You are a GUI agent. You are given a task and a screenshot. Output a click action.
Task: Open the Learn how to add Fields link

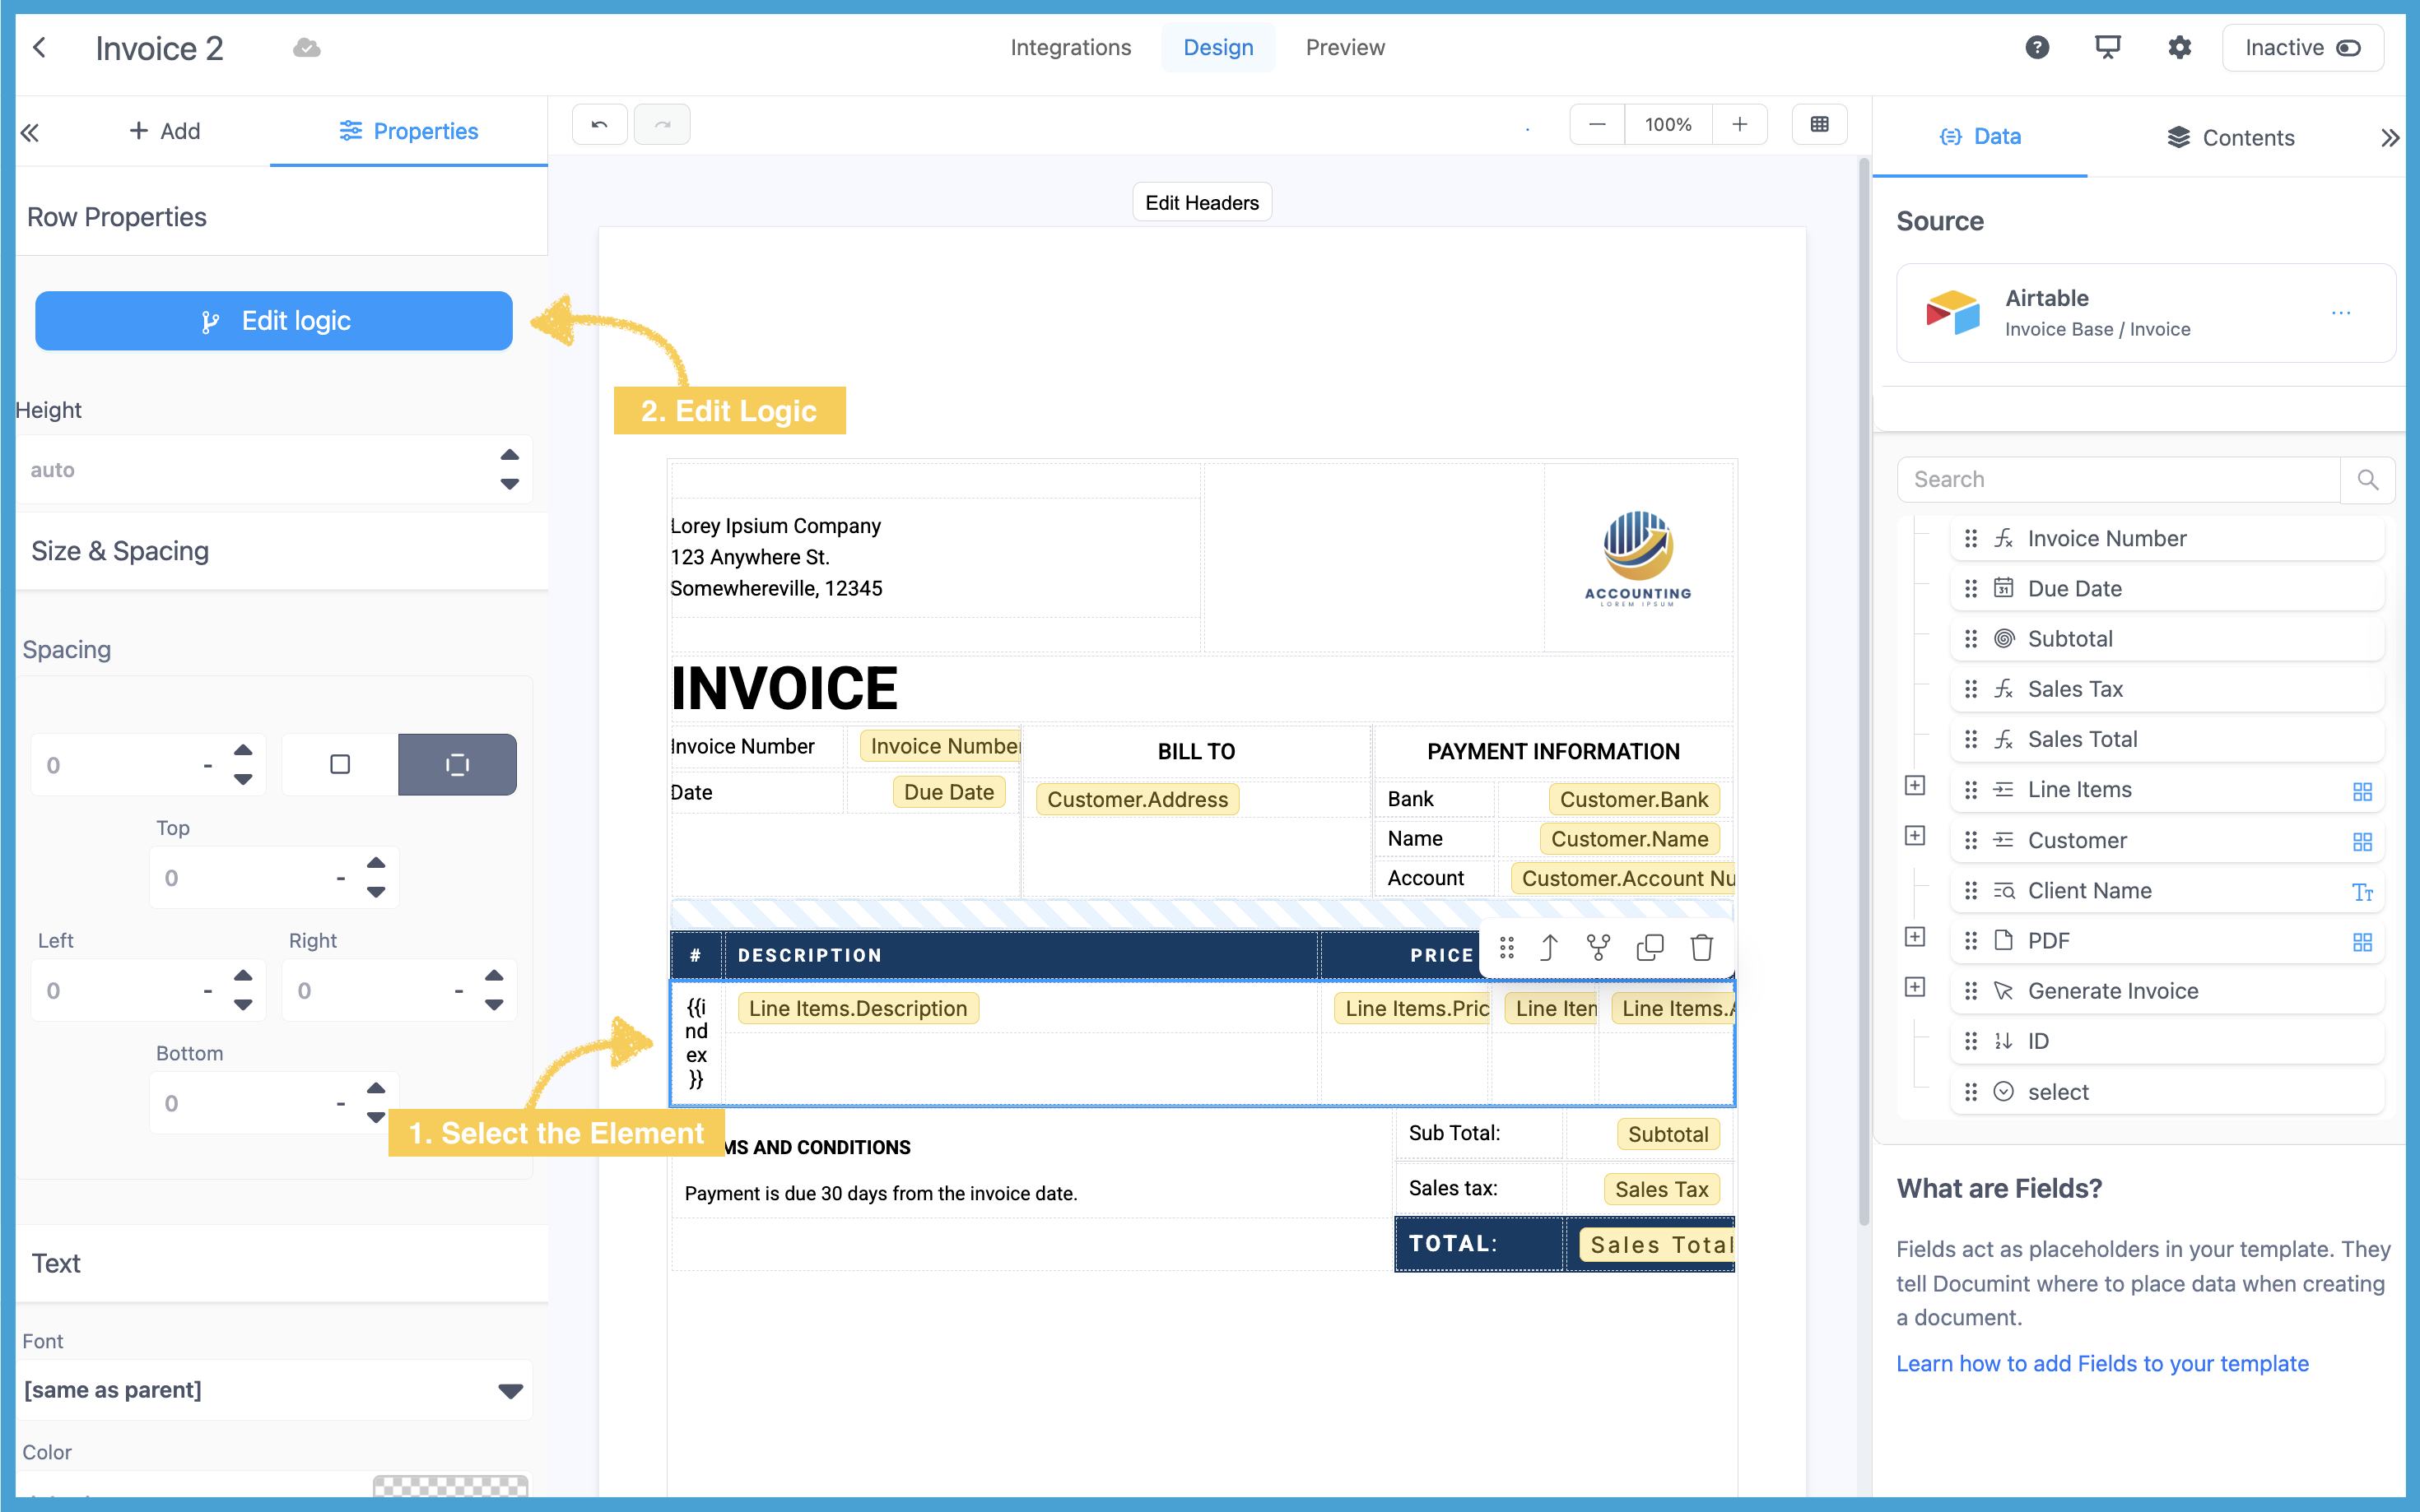coord(2102,1363)
